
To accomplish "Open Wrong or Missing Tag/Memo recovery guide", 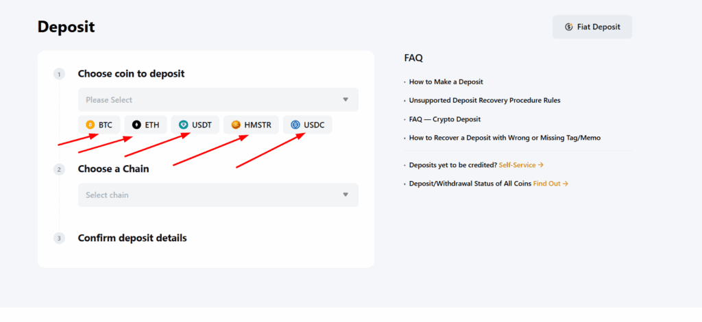I will [x=505, y=138].
